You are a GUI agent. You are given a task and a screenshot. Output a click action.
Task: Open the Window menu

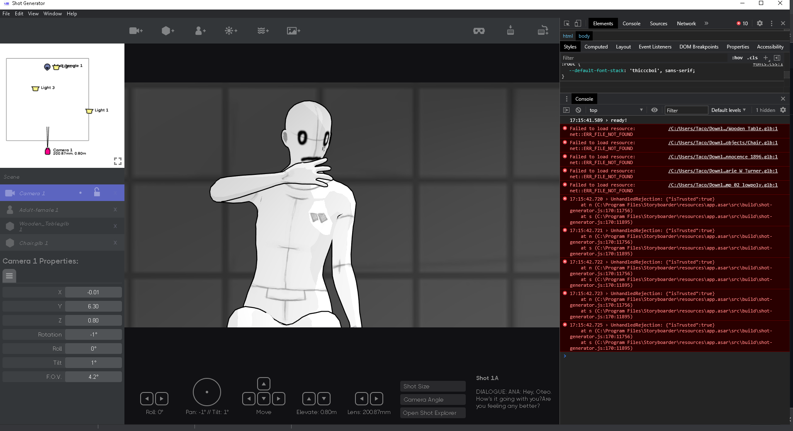pyautogui.click(x=52, y=13)
